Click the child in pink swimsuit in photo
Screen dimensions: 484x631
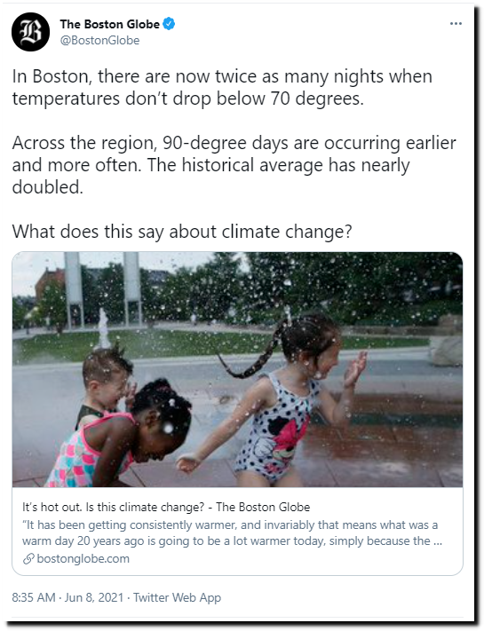tap(121, 437)
